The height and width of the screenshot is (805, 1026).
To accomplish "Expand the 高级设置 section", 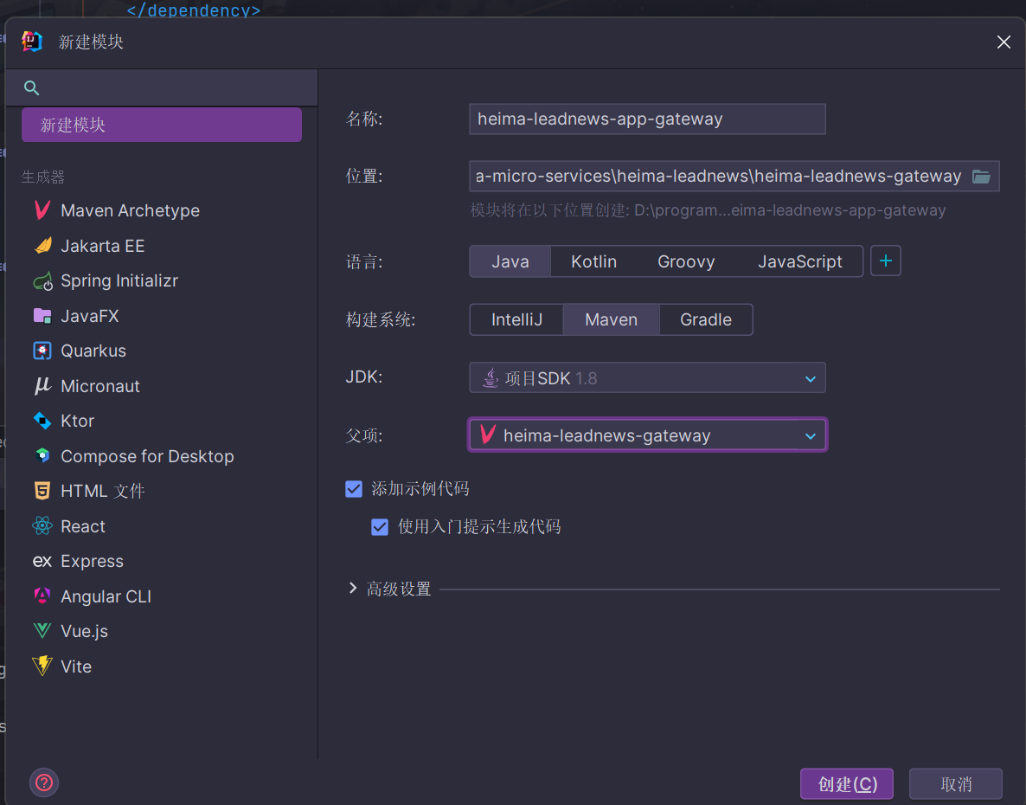I will 353,589.
